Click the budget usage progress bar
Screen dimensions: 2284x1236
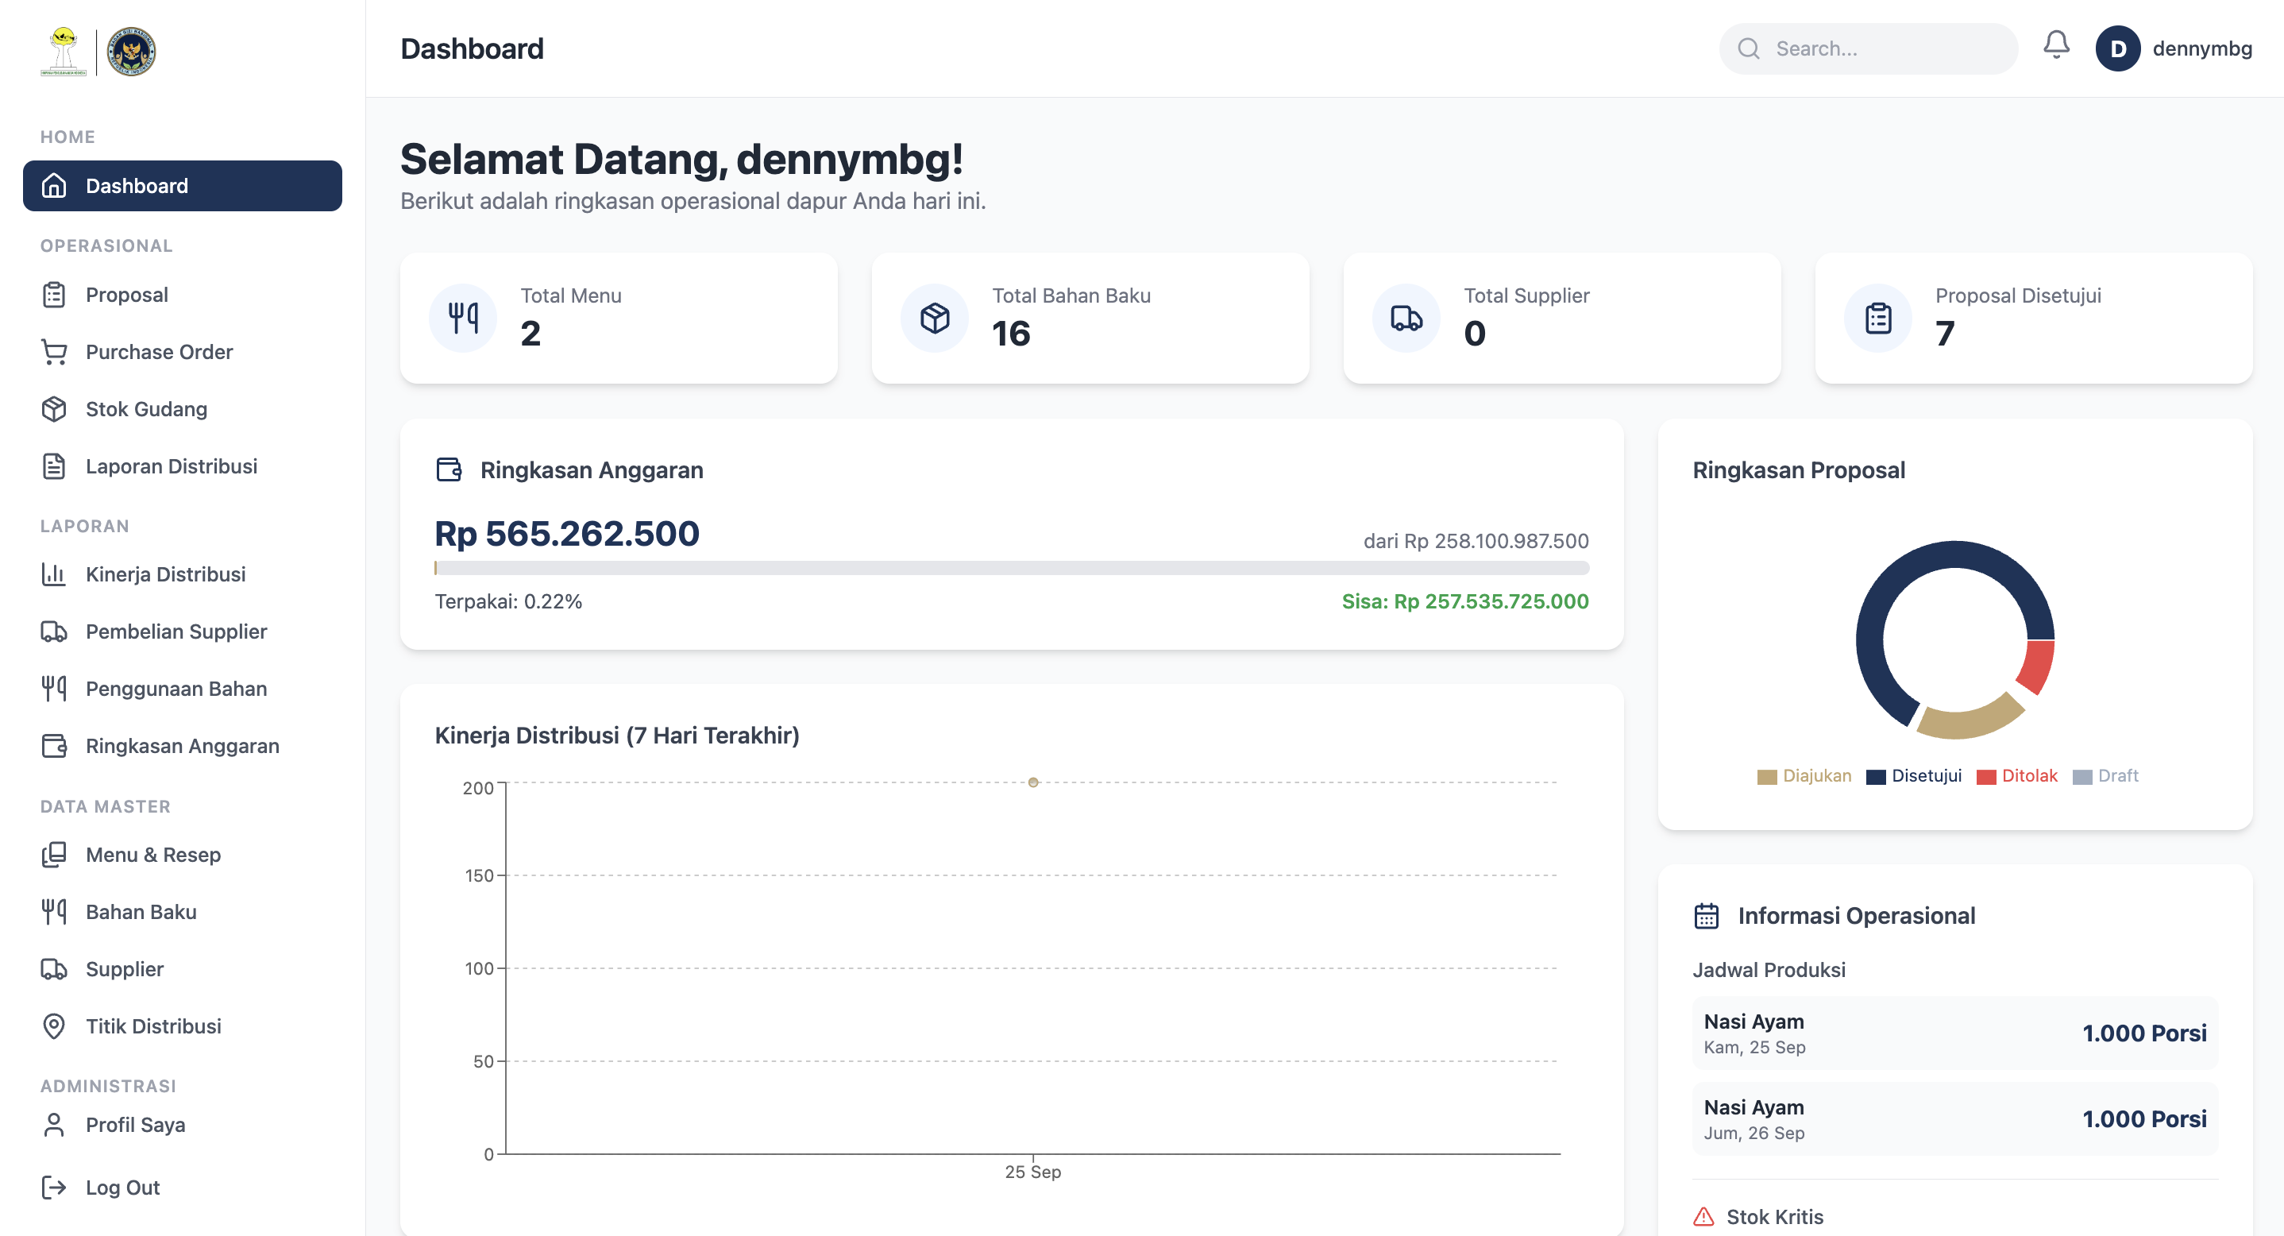coord(1011,567)
